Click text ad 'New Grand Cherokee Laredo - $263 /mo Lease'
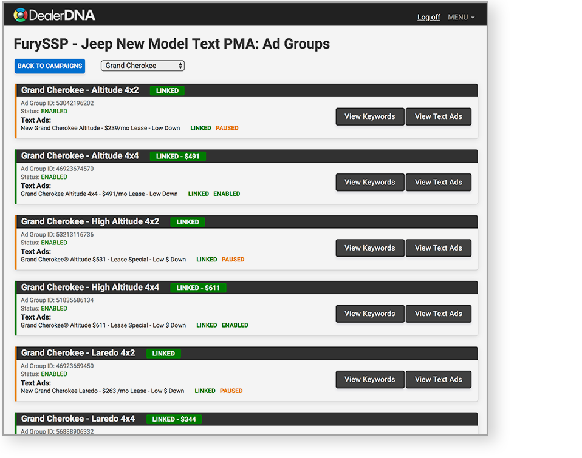Image resolution: width=582 pixels, height=458 pixels. 103,391
